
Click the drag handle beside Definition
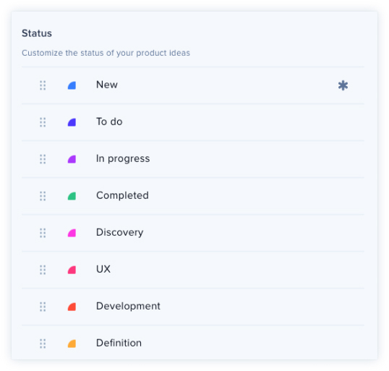pos(43,344)
